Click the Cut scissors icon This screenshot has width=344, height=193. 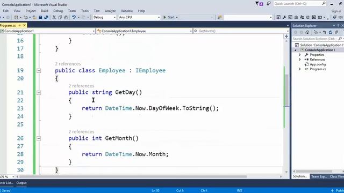54,17
